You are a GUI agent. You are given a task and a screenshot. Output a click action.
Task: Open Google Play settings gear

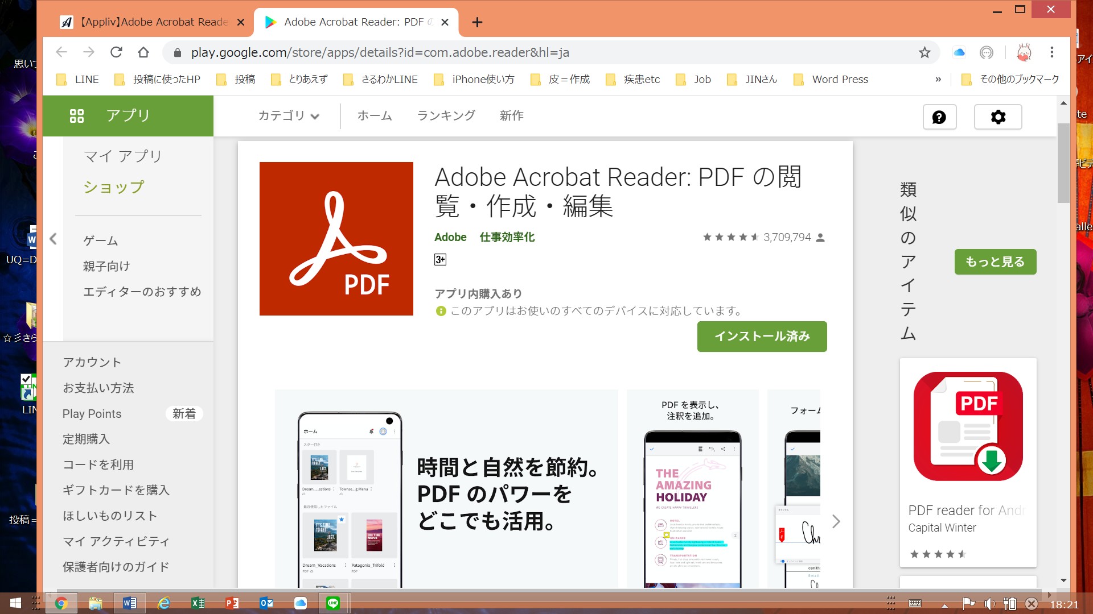tap(998, 117)
